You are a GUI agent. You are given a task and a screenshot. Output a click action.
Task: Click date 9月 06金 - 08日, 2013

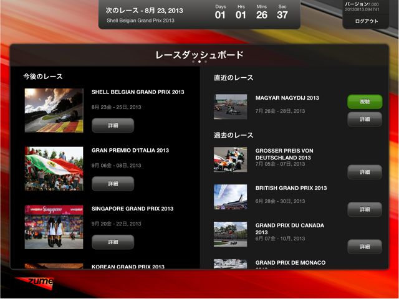(117, 166)
